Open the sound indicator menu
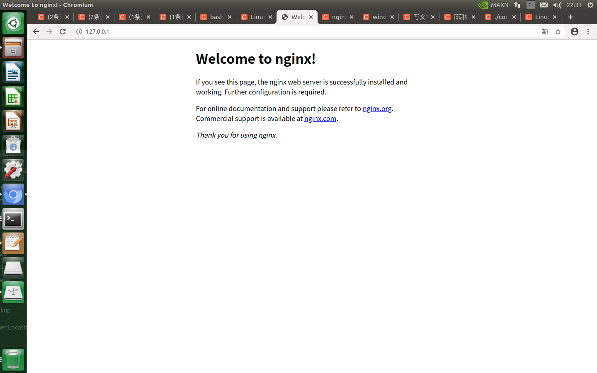The height and width of the screenshot is (373, 597). pyautogui.click(x=557, y=5)
